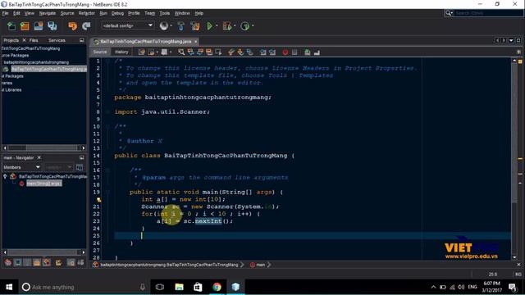Image resolution: width=525 pixels, height=295 pixels.
Task: Open the editor documents list dropdown arrow
Action: [x=511, y=40]
